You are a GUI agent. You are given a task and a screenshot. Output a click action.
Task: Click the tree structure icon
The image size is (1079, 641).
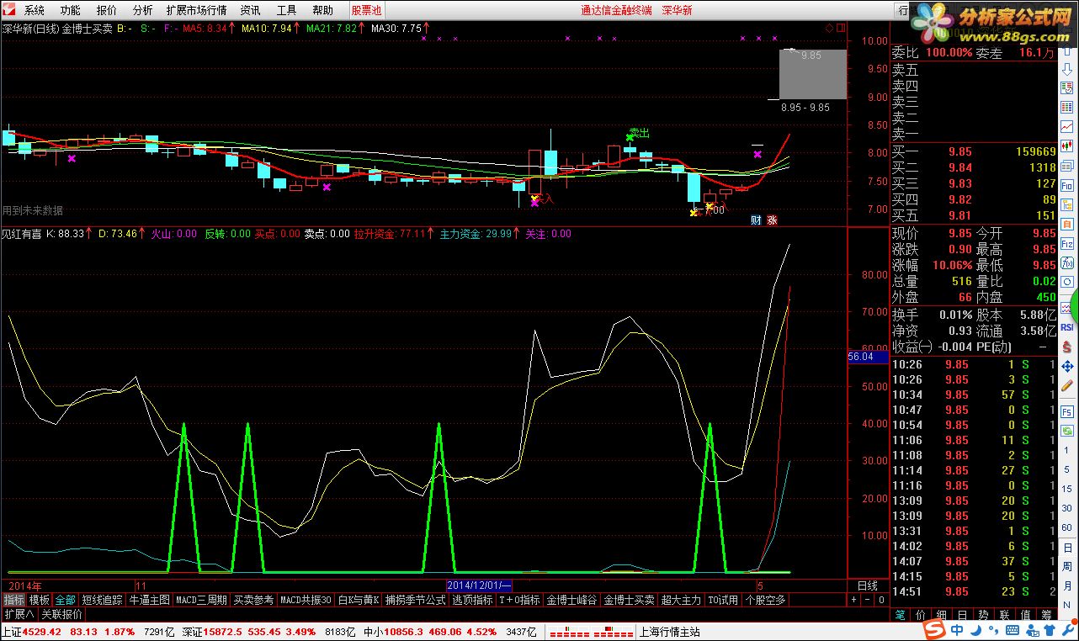pos(1066,204)
